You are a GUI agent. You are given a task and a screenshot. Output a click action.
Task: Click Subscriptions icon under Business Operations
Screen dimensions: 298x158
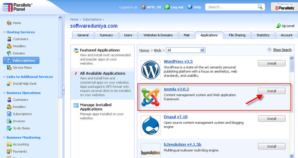pyautogui.click(x=9, y=114)
